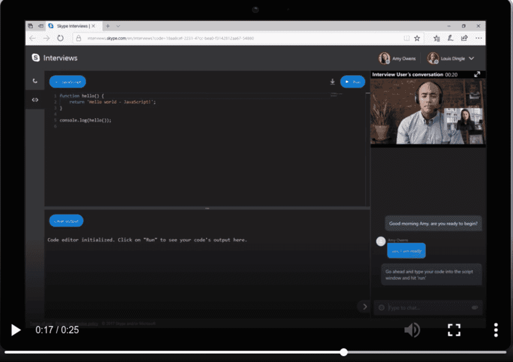This screenshot has height=362, width=513.
Task: Click the web notes pen icon
Action: point(450,38)
